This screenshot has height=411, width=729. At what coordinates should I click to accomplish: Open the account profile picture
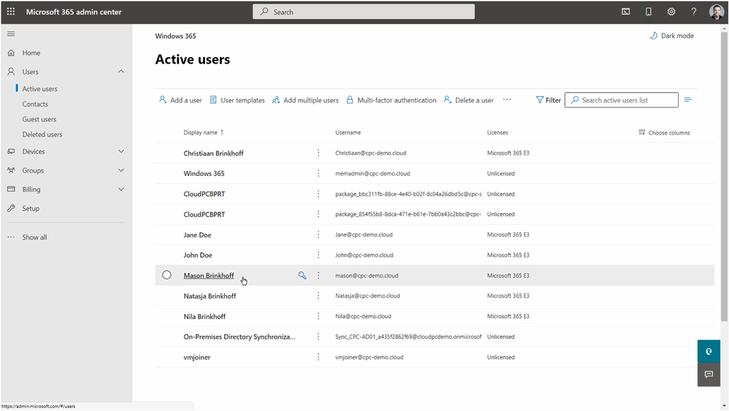click(x=716, y=12)
